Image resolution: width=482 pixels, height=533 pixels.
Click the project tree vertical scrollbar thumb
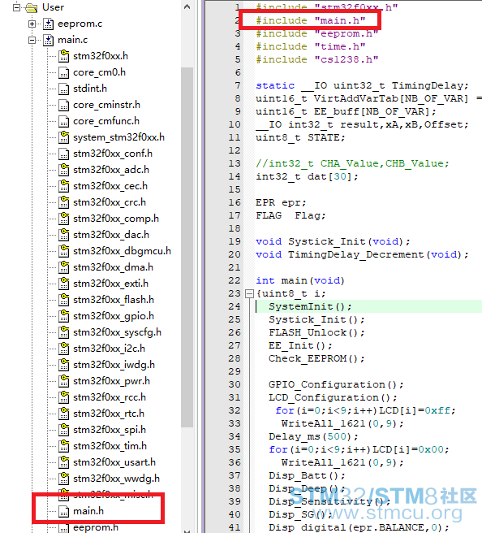[187, 248]
